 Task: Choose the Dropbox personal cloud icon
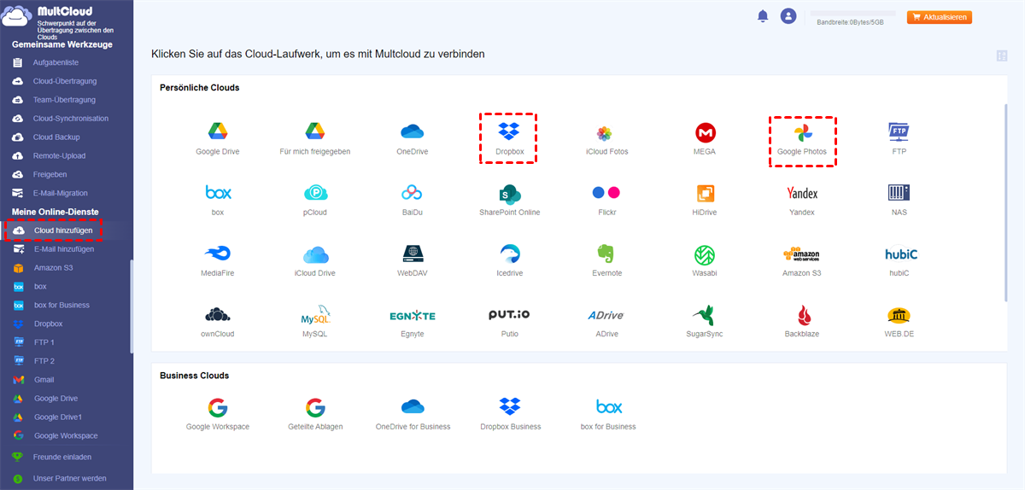tap(509, 132)
